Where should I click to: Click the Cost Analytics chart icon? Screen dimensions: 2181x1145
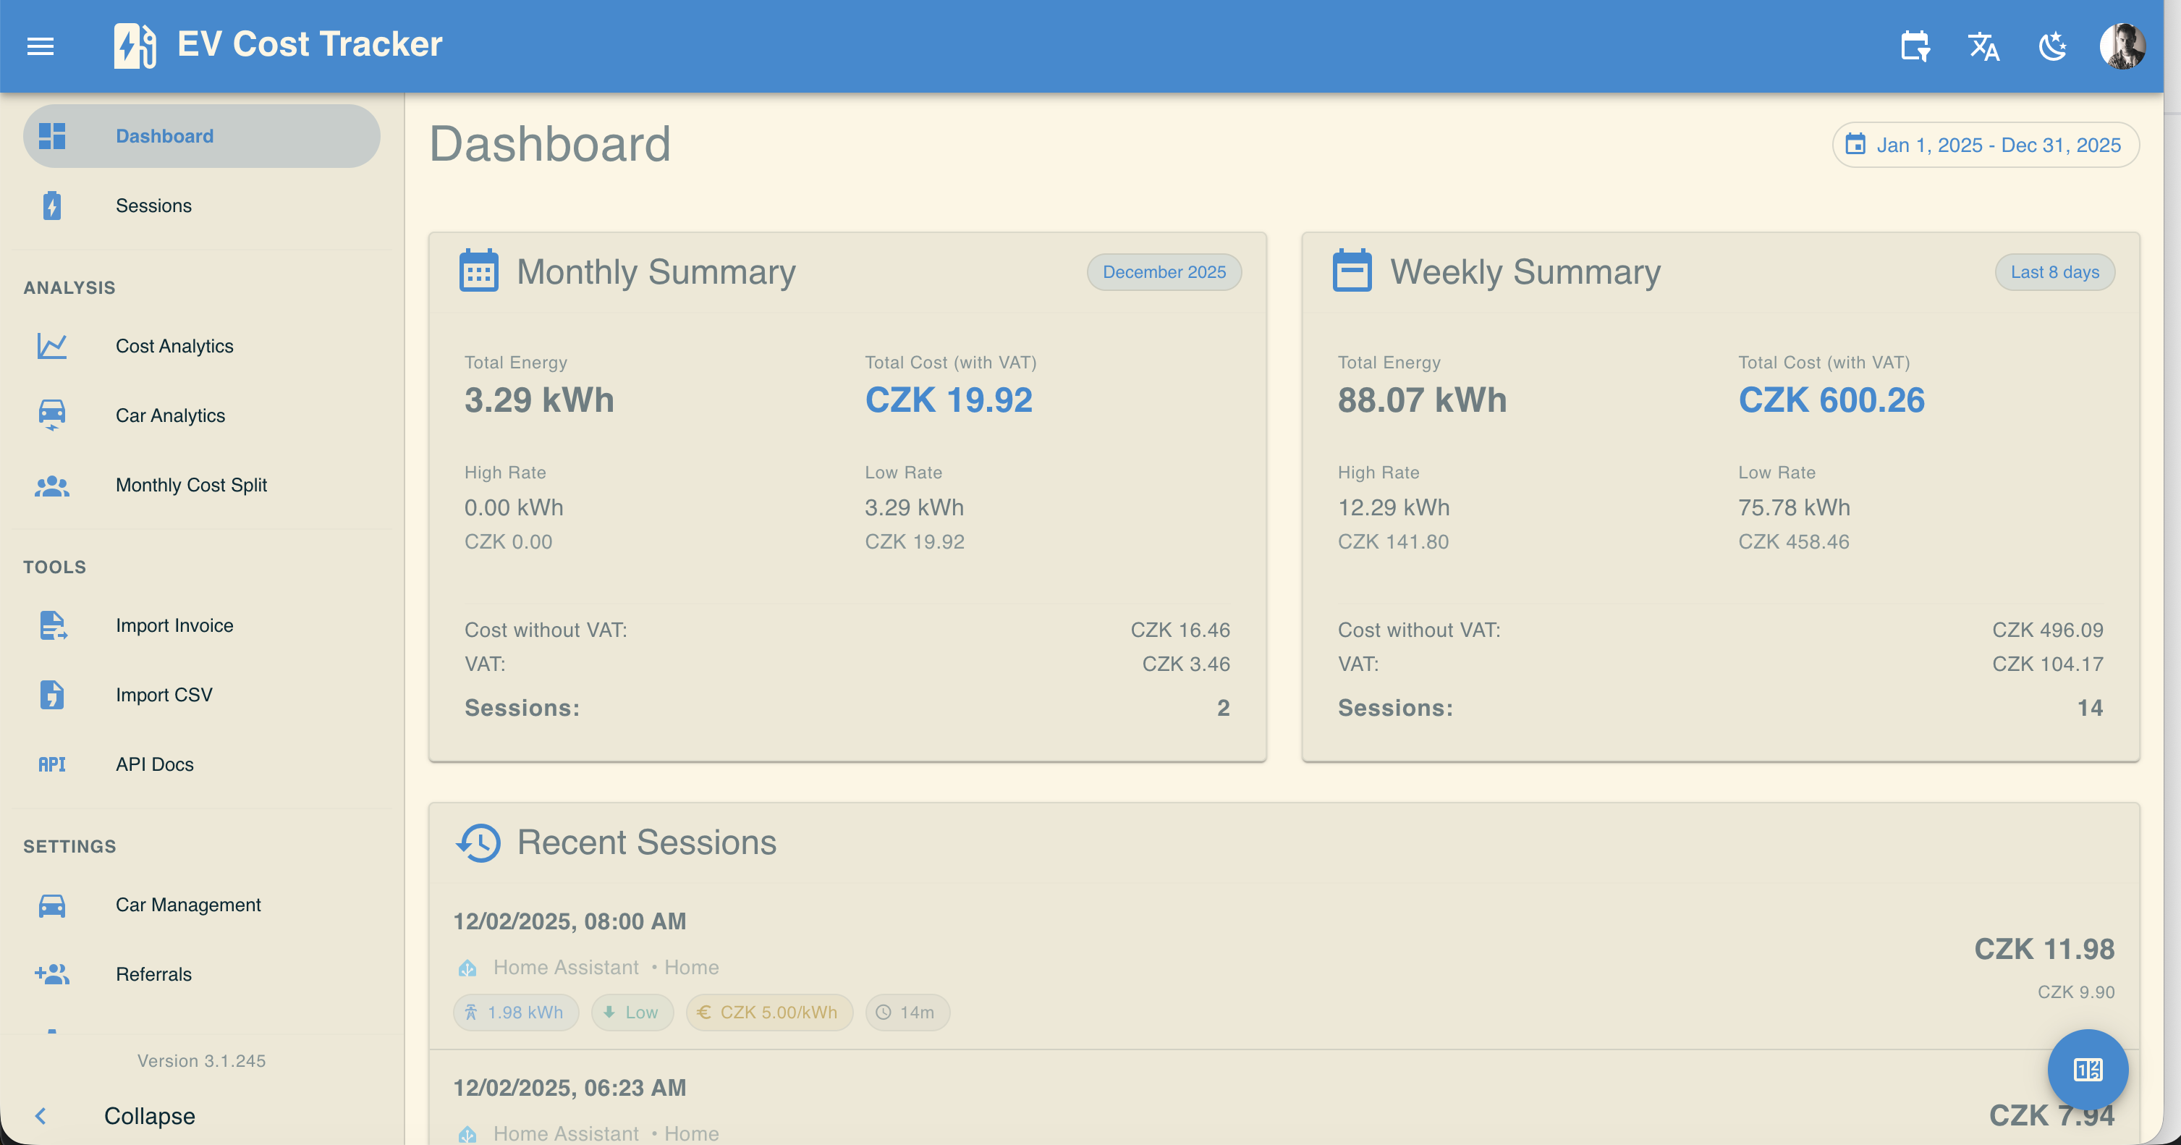pyautogui.click(x=51, y=345)
